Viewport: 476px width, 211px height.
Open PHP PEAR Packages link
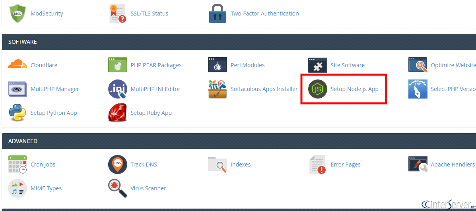coord(156,65)
